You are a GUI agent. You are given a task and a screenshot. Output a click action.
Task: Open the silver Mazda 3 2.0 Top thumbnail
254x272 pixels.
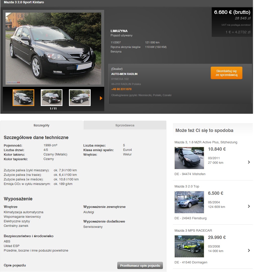coord(189,202)
